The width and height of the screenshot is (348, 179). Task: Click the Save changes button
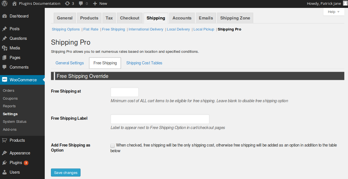66,173
